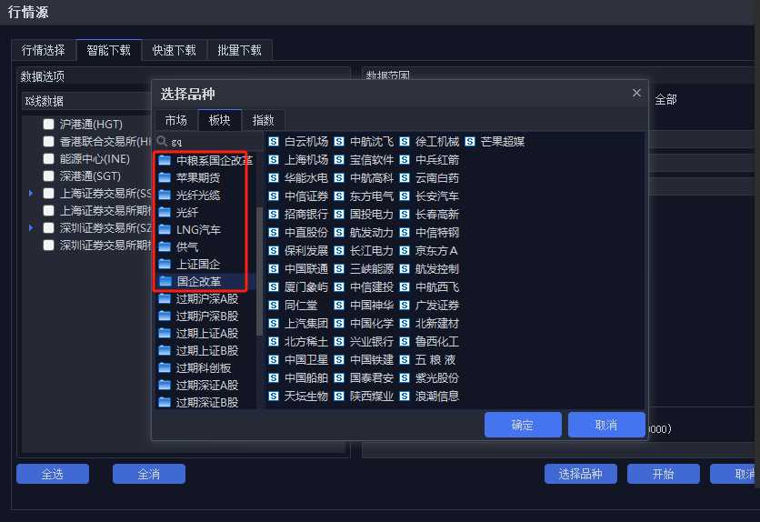Viewport: 760px width, 522px height.
Task: Click the S stock icon beside 中航沈飞
Action: 339,142
